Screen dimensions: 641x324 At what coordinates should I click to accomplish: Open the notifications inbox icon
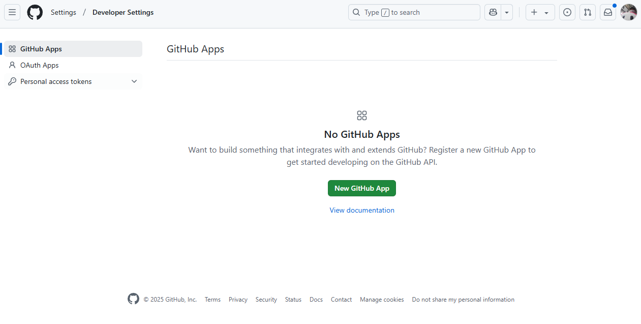608,12
